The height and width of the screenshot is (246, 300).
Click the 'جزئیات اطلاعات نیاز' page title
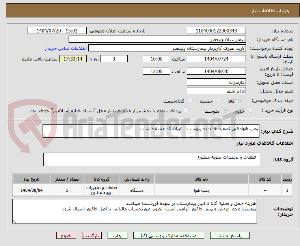(270, 11)
